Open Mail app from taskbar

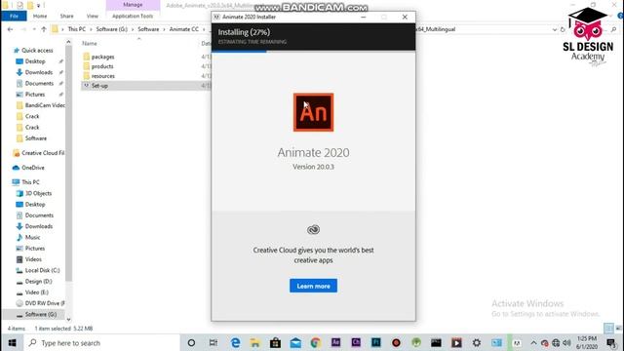295,342
